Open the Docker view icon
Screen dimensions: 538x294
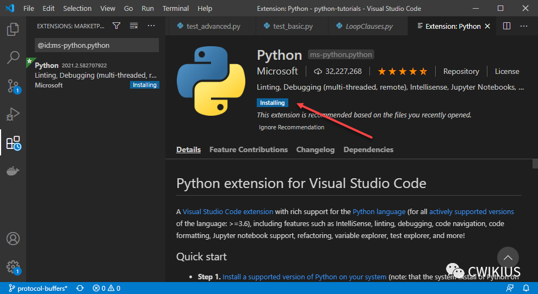[x=13, y=171]
